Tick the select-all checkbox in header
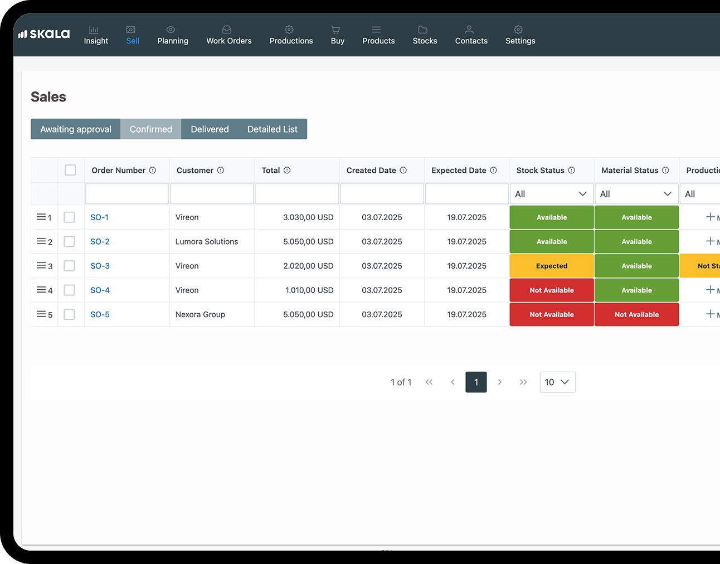Screen dimensions: 720x564 coord(70,170)
